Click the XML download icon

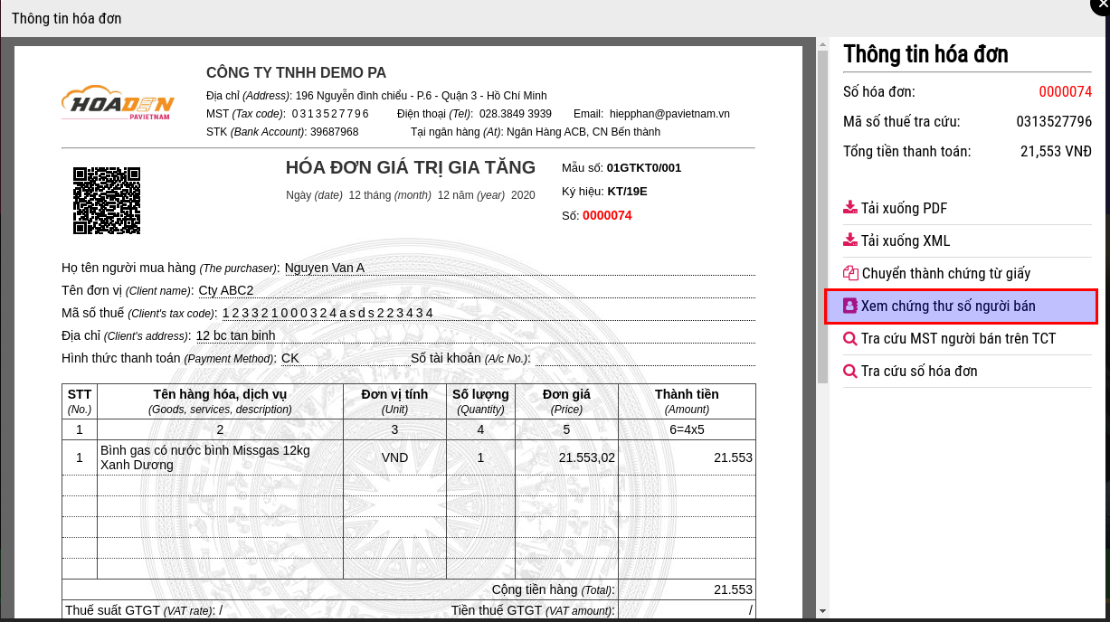pyautogui.click(x=850, y=240)
